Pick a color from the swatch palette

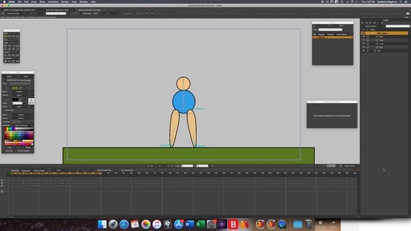[19, 136]
